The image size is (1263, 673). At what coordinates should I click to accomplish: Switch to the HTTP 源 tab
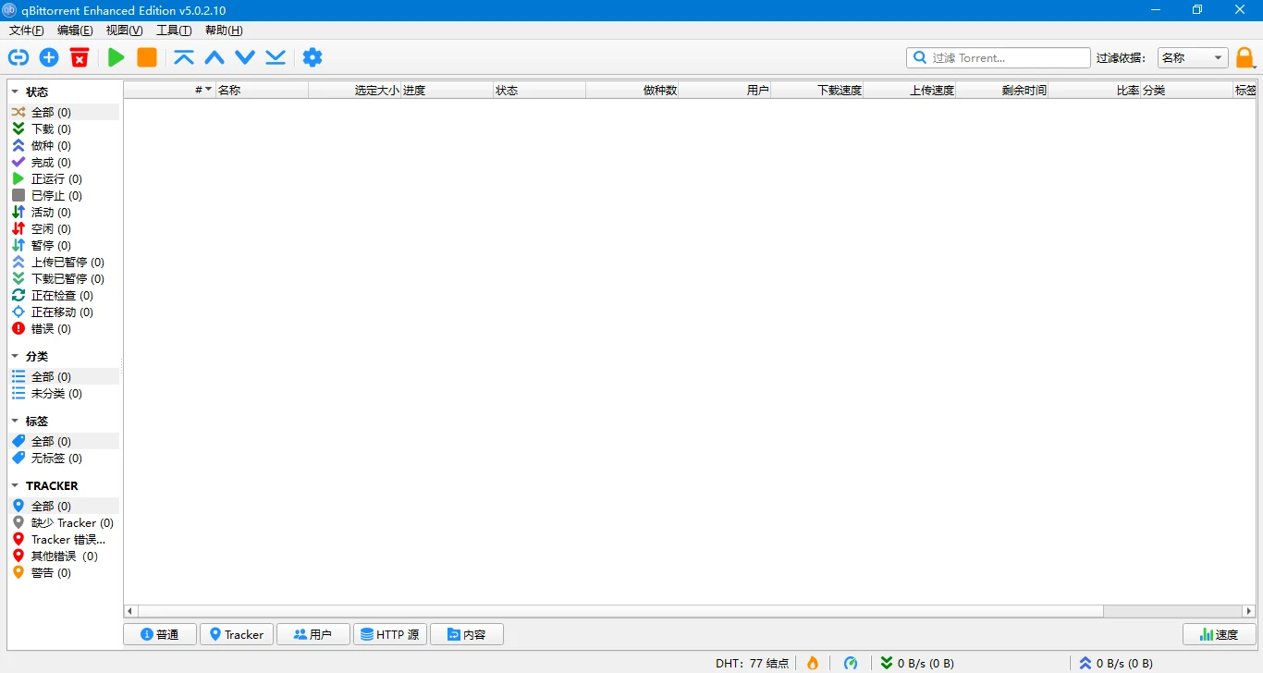390,634
